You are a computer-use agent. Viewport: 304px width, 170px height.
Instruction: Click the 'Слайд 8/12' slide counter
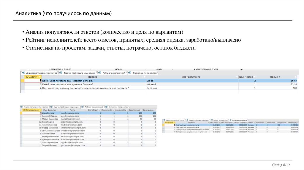[x=281, y=165]
